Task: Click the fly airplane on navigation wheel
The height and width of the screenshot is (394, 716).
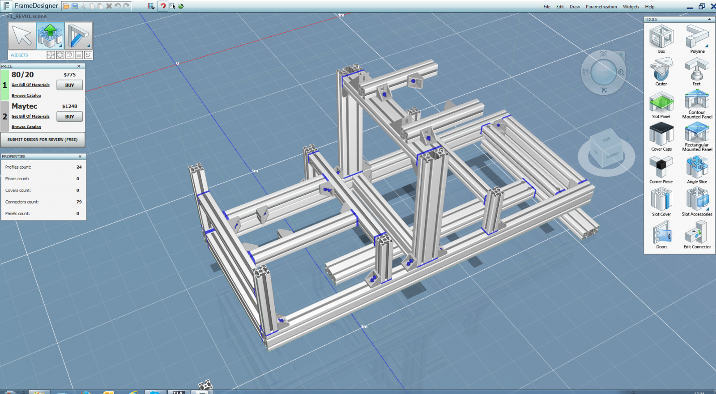Action: point(604,90)
